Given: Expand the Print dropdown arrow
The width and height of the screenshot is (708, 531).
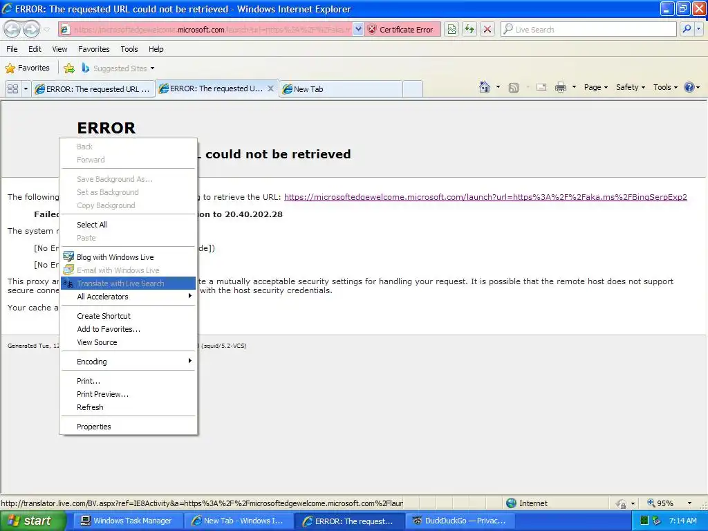Looking at the screenshot, I should [574, 87].
